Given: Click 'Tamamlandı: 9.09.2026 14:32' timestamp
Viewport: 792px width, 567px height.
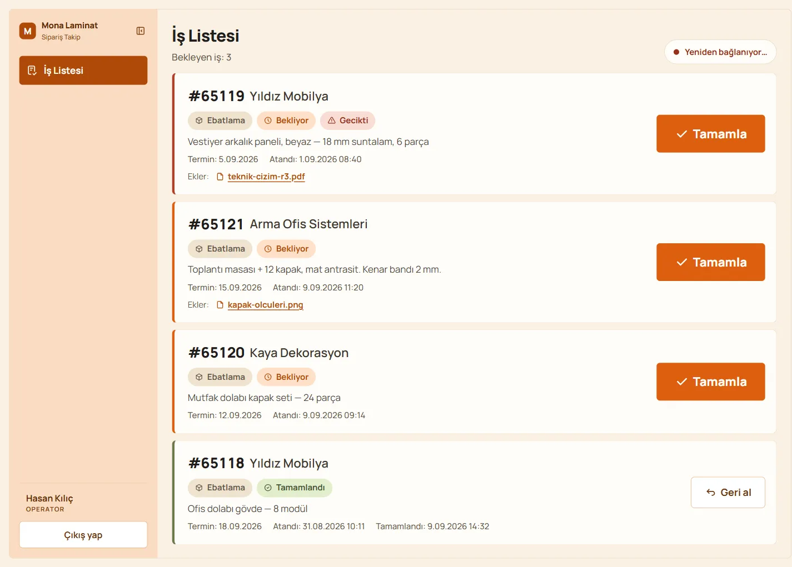Looking at the screenshot, I should click(432, 526).
